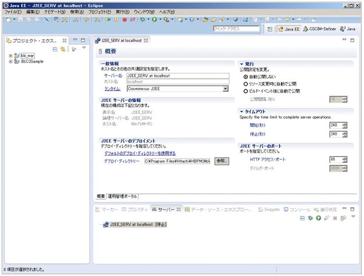Switch to CSCIW-Definer perspective
This screenshot has width=364, height=276.
[x=320, y=28]
